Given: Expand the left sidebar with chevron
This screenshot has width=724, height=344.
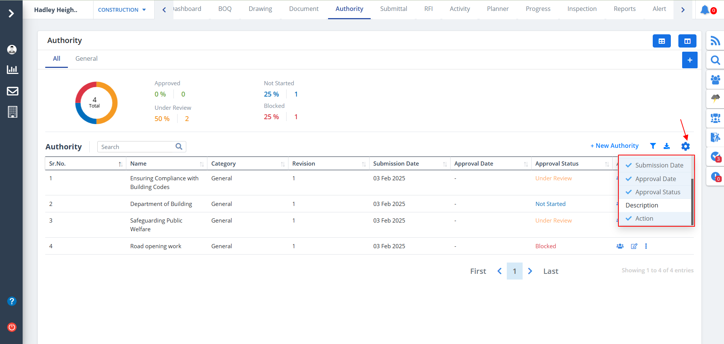Looking at the screenshot, I should (x=11, y=14).
